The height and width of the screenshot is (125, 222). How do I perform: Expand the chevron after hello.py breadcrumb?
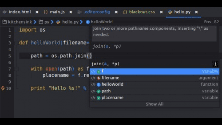click(x=81, y=22)
